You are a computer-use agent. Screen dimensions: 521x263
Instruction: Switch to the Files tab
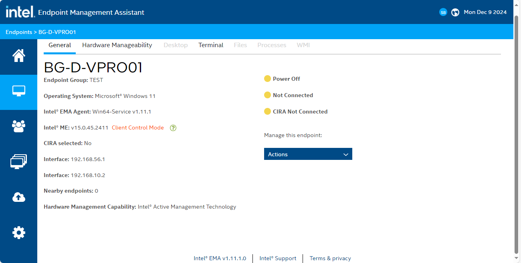[240, 45]
